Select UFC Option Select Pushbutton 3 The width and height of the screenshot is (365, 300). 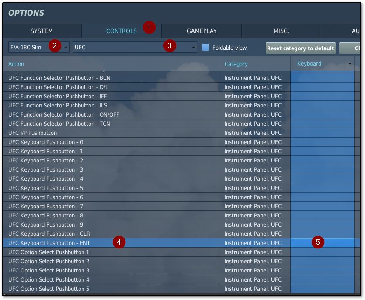[x=49, y=270]
